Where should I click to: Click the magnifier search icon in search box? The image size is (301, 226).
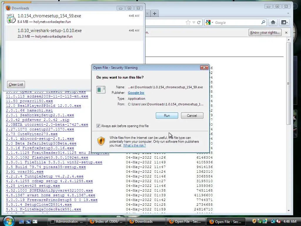click(x=263, y=22)
